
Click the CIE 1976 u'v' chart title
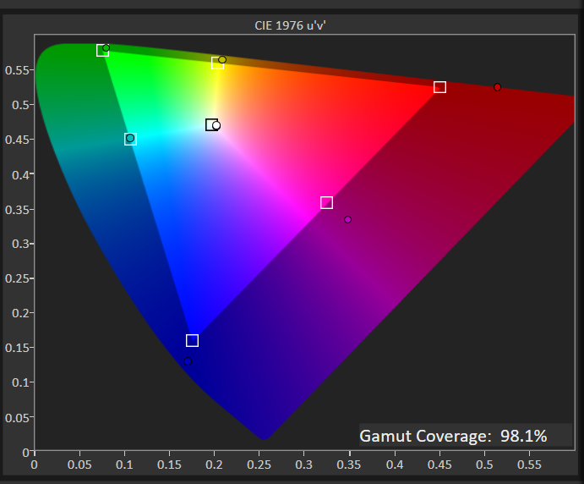point(292,25)
